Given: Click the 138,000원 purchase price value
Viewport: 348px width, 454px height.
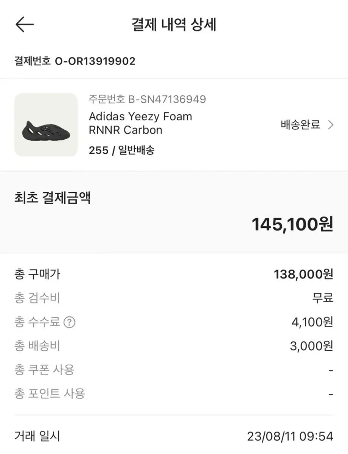Looking at the screenshot, I should [303, 274].
